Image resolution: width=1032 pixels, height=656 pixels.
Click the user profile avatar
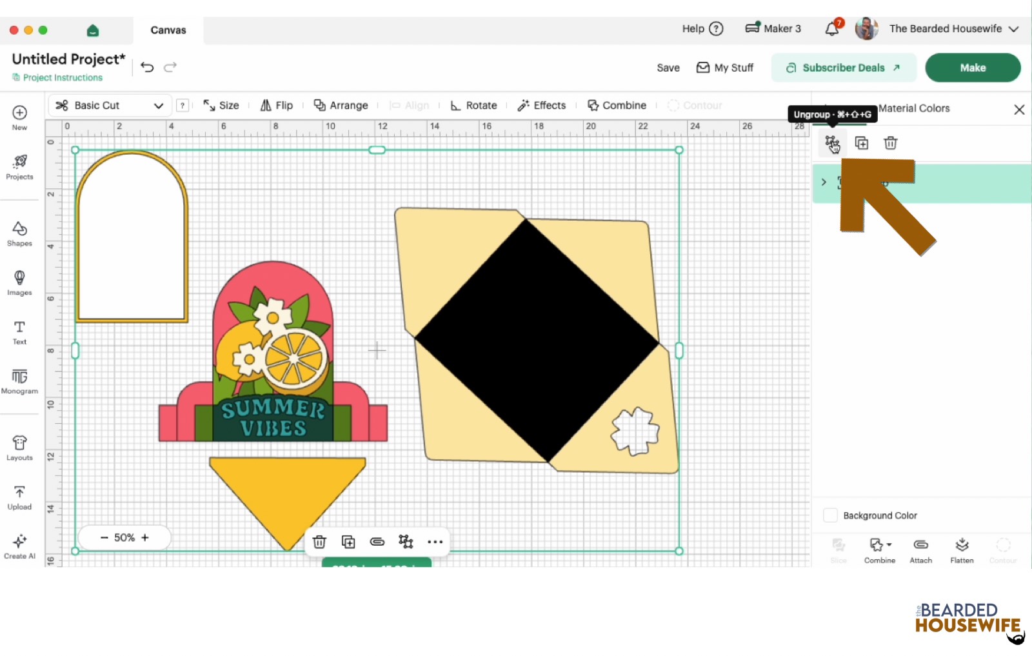866,28
